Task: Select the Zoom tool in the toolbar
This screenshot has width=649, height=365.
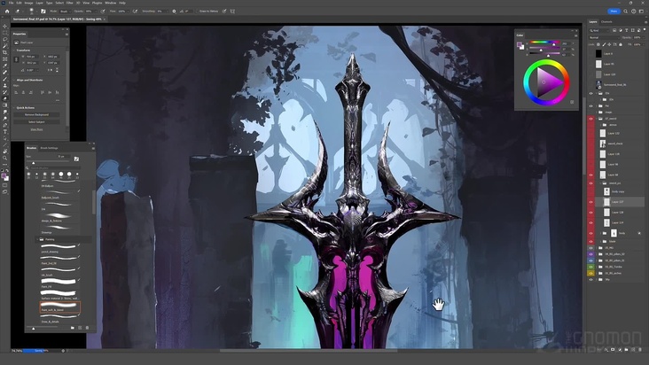Action: (x=5, y=158)
